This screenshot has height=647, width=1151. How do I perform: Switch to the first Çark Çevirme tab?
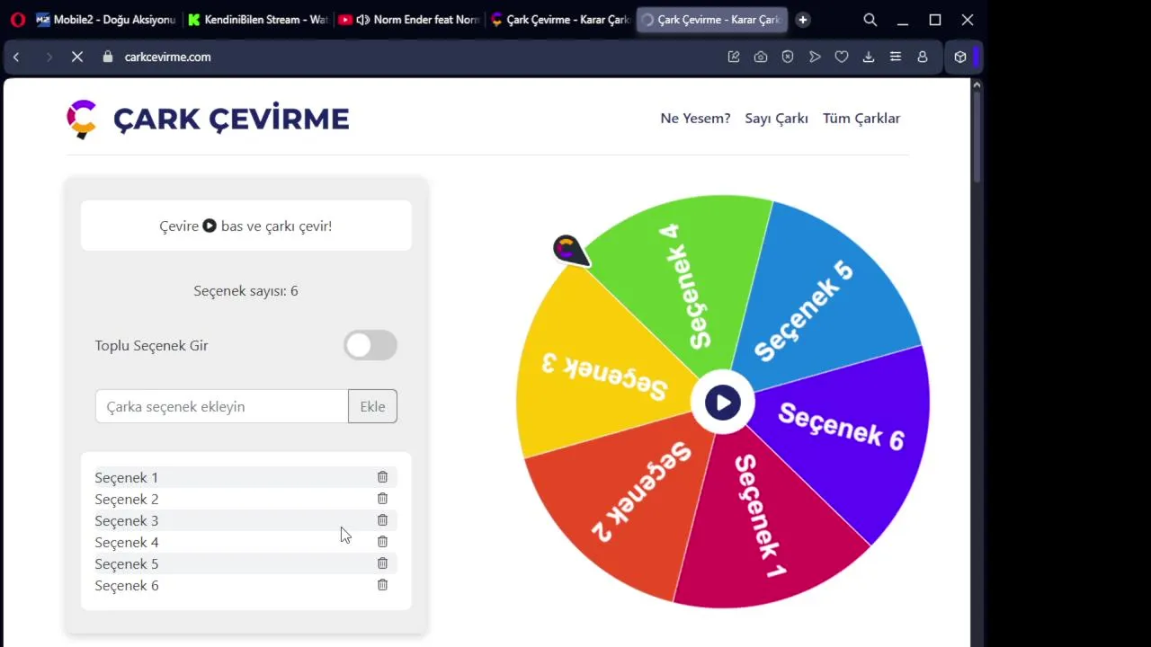559,20
